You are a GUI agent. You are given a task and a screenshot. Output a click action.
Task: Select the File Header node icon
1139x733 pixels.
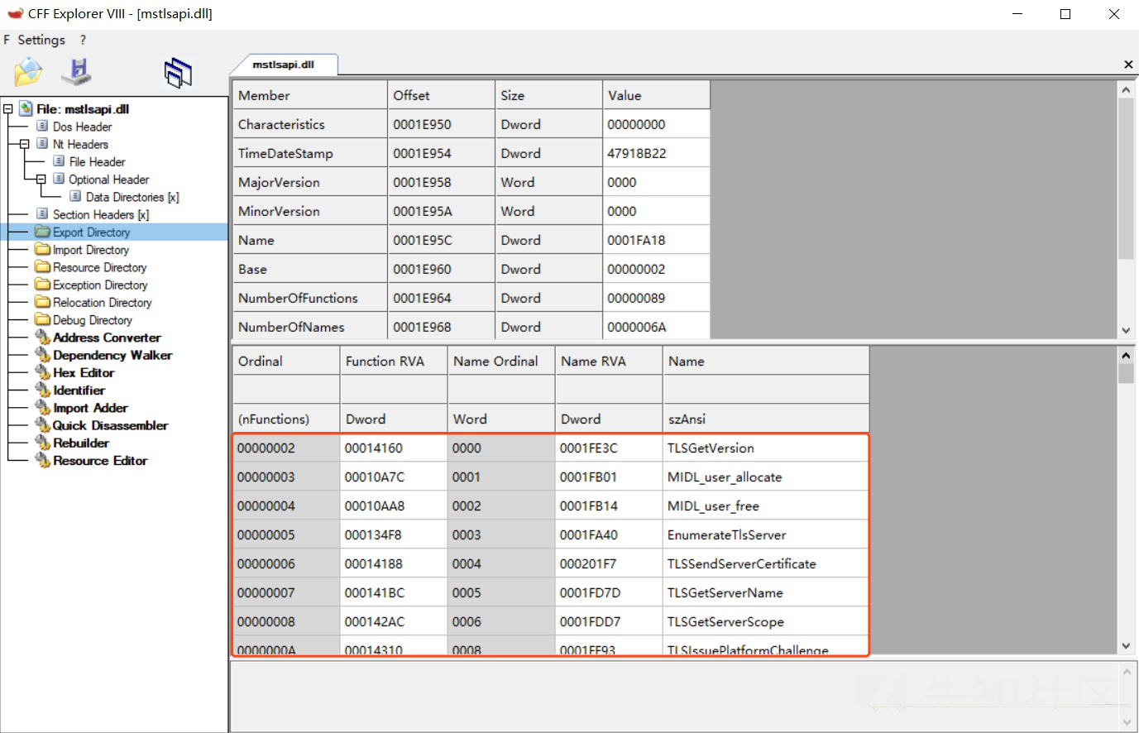[x=59, y=161]
